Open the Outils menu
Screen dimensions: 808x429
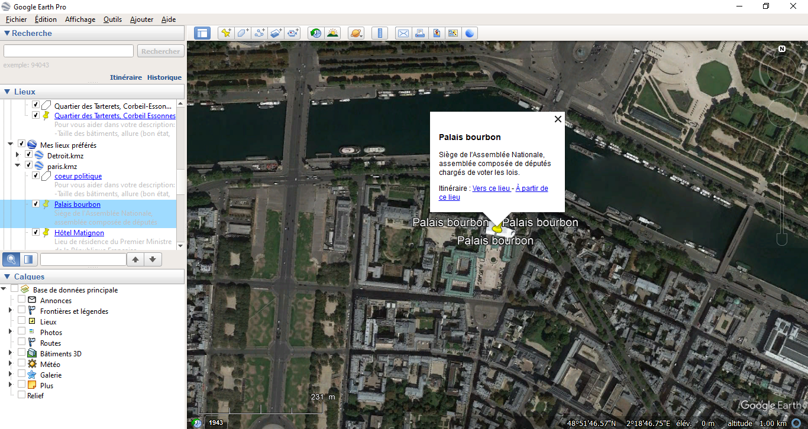click(x=112, y=19)
